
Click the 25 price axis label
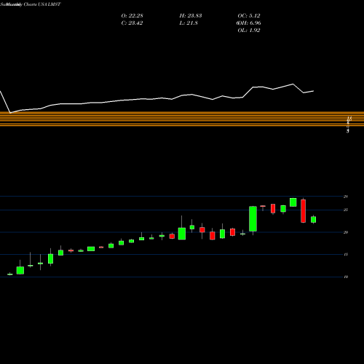[x=346, y=210]
